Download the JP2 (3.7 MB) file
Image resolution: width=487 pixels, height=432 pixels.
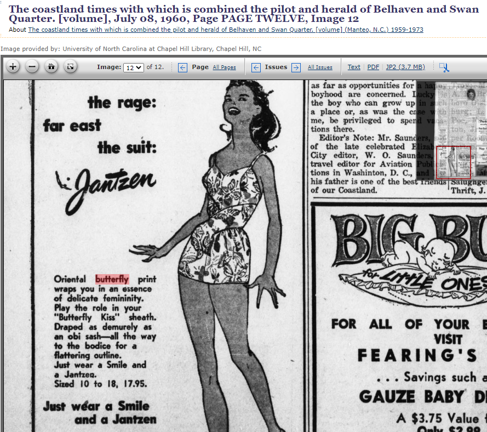tap(405, 67)
